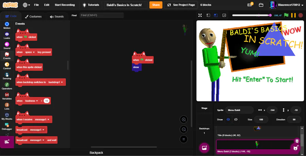Open the File menu
The height and width of the screenshot is (156, 306).
pos(36,5)
